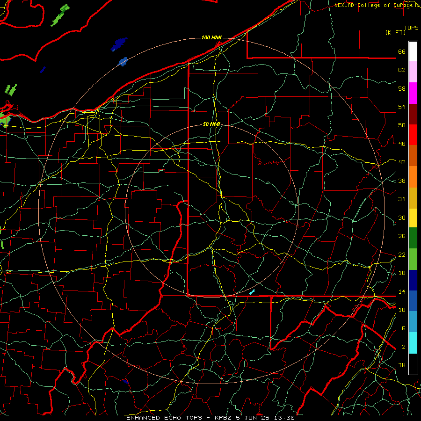Click the magenta legend swatch

[413, 93]
